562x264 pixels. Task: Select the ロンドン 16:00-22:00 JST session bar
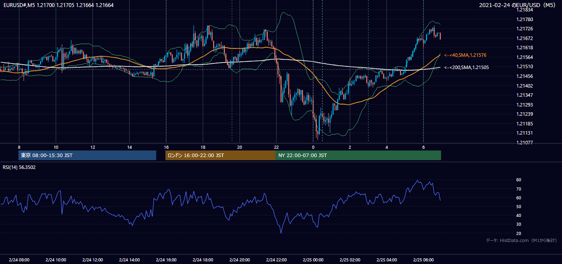coord(220,155)
